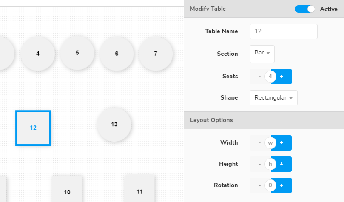Select round table 4 on floor plan
Viewport: 344px width, 202px height.
click(x=38, y=54)
